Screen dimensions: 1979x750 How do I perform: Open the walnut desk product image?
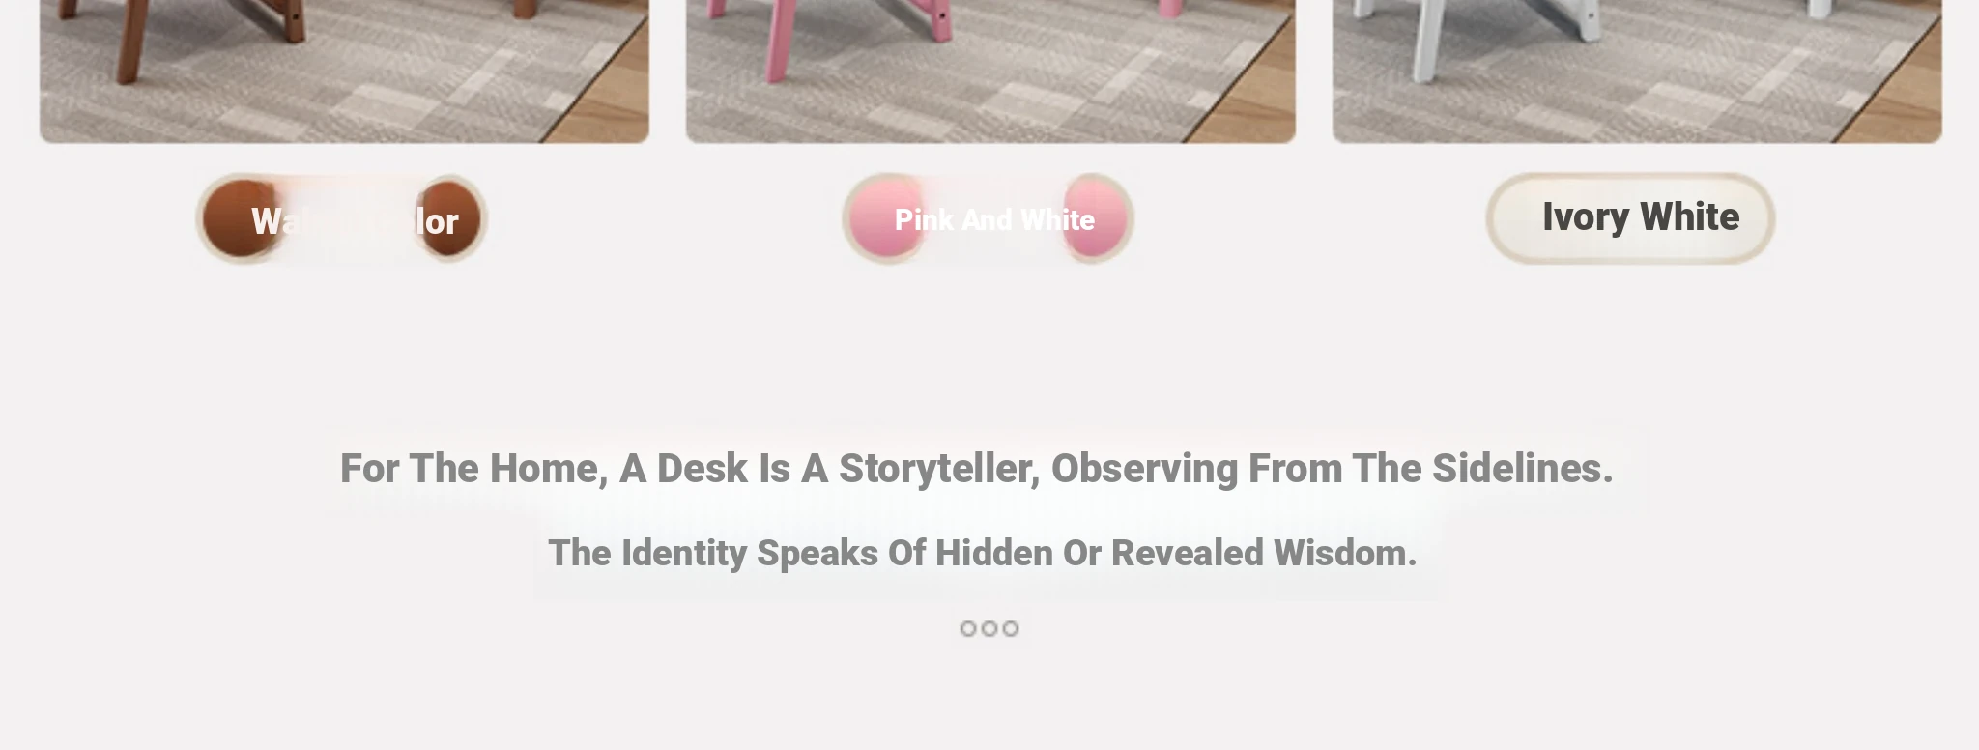[344, 72]
